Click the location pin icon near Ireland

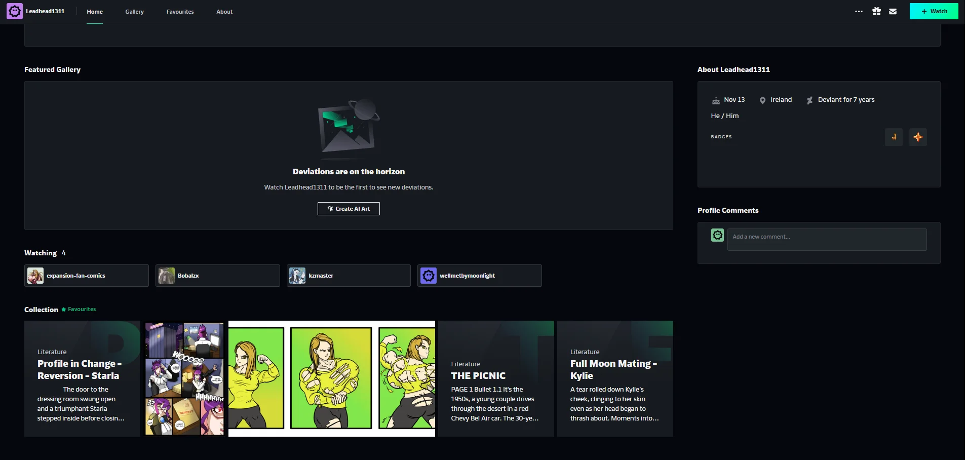pyautogui.click(x=762, y=100)
